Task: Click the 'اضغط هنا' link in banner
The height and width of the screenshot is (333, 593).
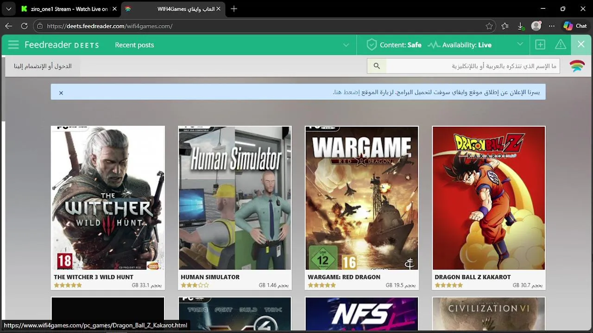Action: click(x=346, y=92)
